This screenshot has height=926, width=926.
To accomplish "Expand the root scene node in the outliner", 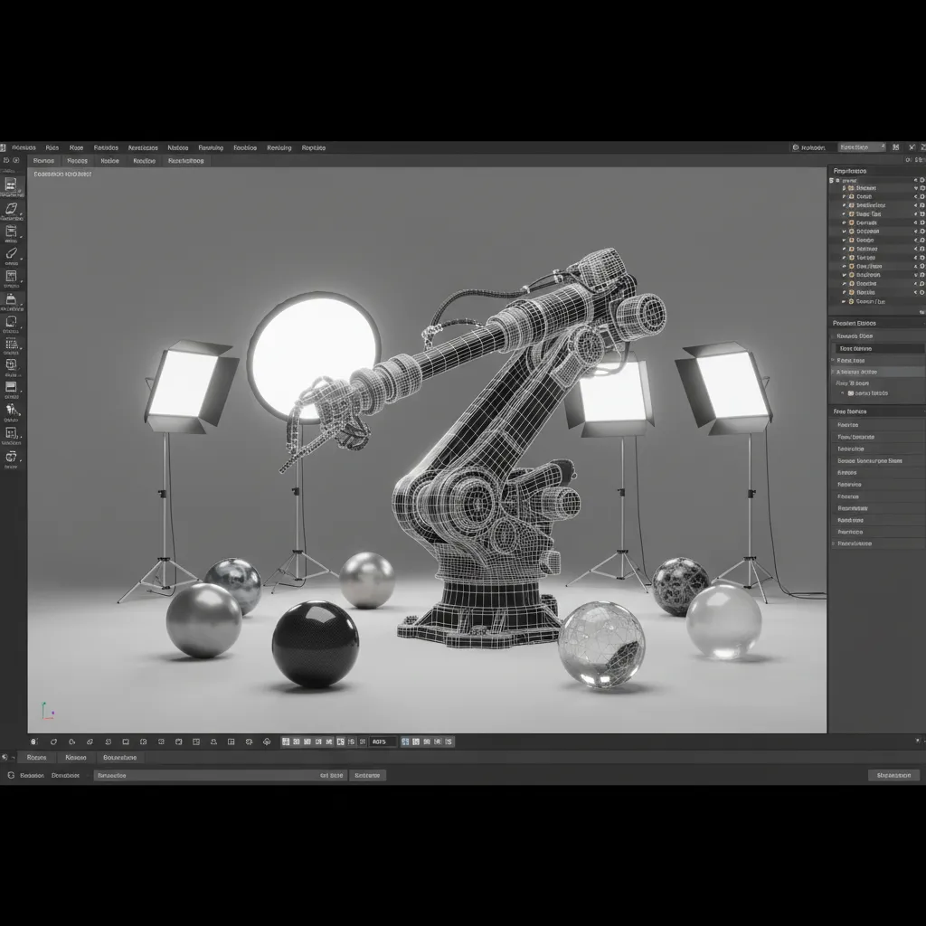I will (831, 180).
